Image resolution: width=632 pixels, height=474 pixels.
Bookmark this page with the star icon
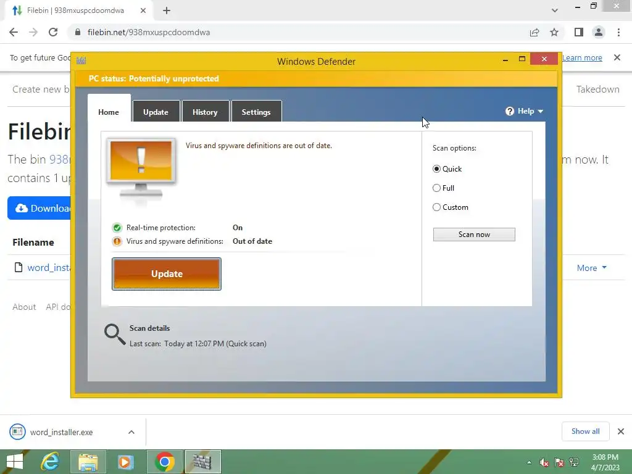[x=554, y=32]
